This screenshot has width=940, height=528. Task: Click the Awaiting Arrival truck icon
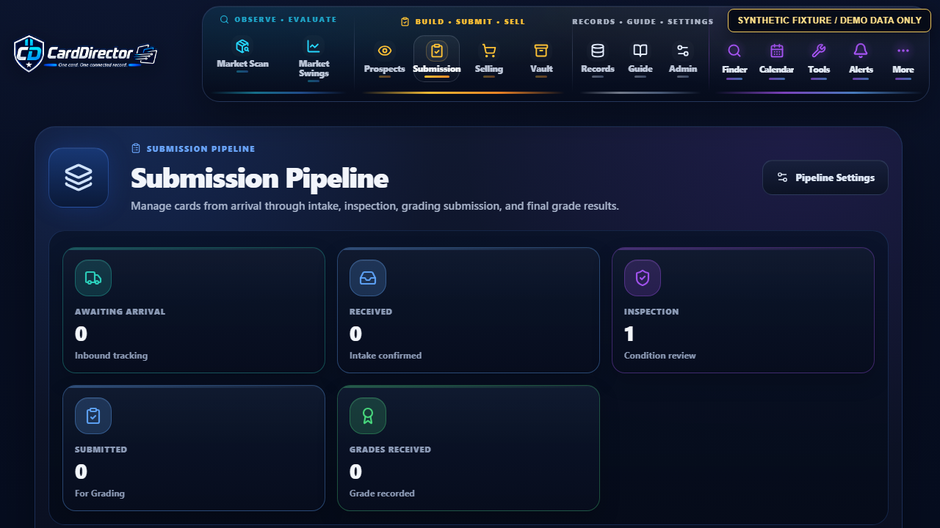tap(93, 278)
